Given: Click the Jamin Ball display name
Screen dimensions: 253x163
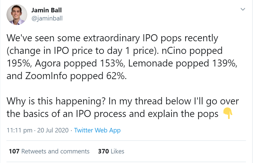Looking at the screenshot, I should tap(46, 10).
